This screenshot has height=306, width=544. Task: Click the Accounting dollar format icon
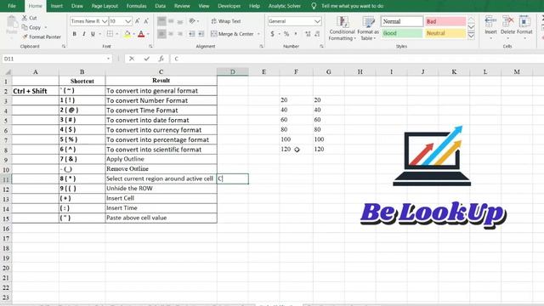[x=272, y=34]
